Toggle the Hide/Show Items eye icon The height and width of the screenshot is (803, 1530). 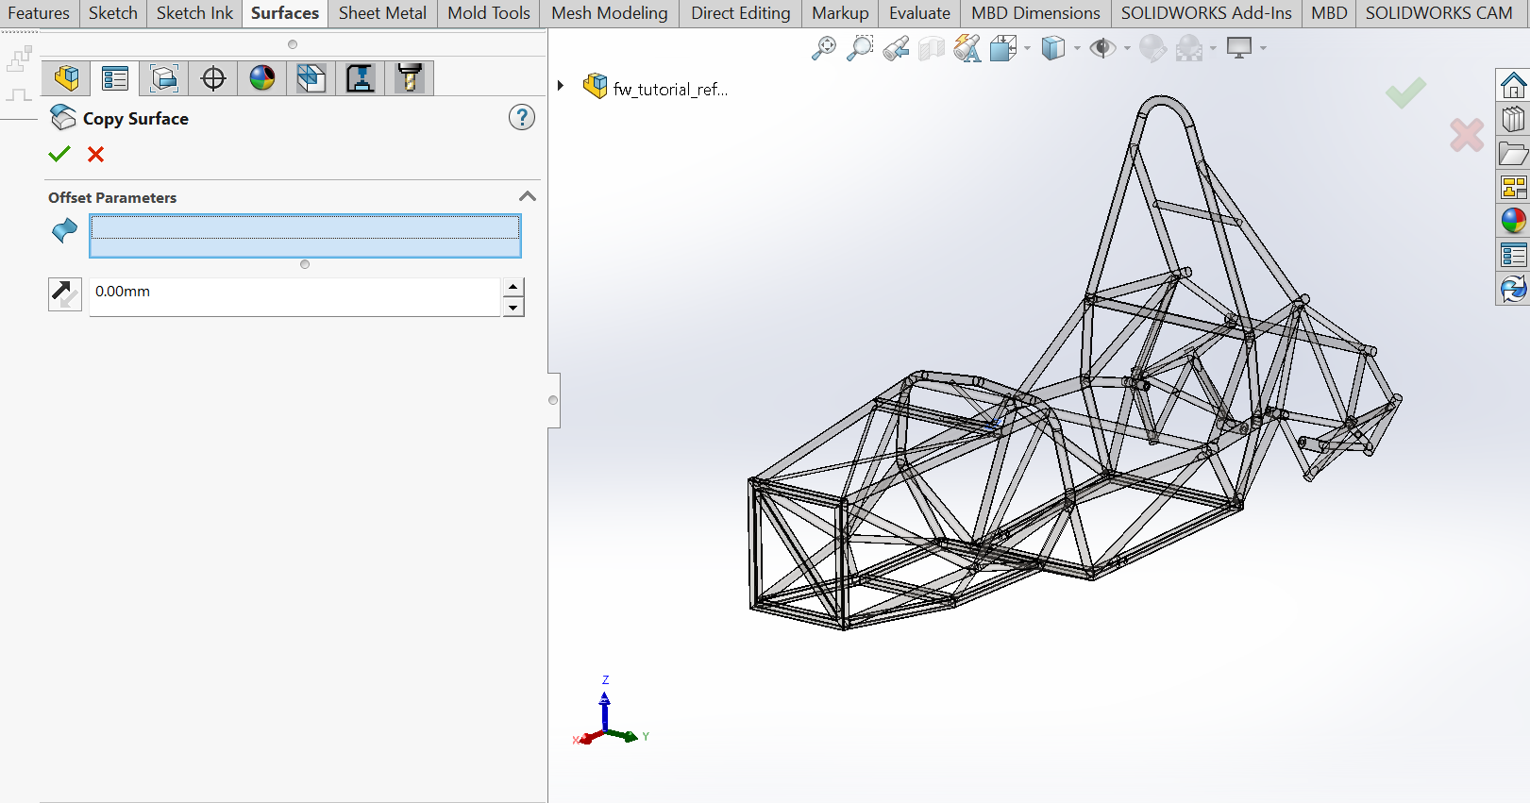1101,48
